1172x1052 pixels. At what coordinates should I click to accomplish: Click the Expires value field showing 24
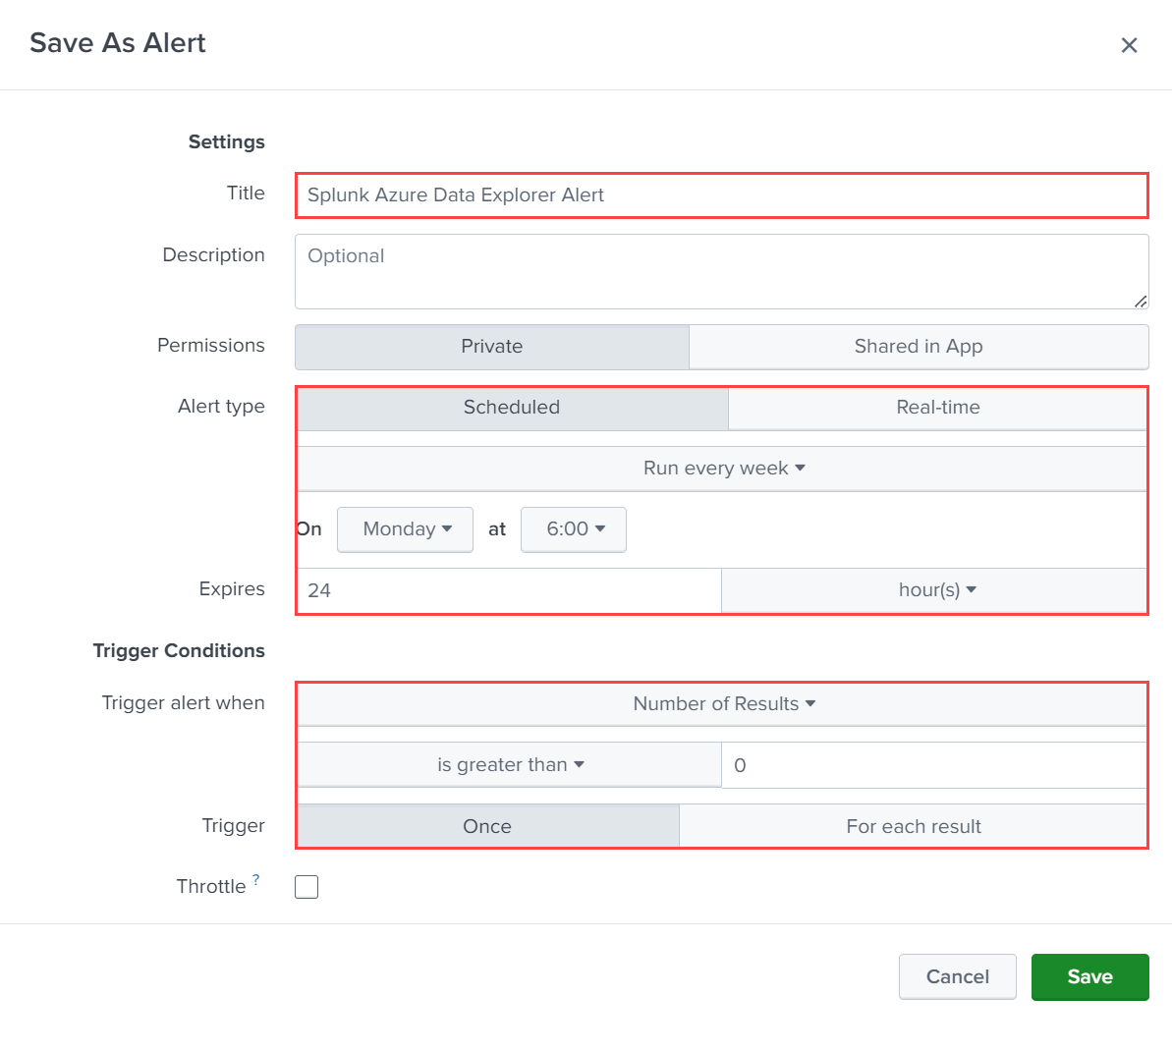[507, 590]
